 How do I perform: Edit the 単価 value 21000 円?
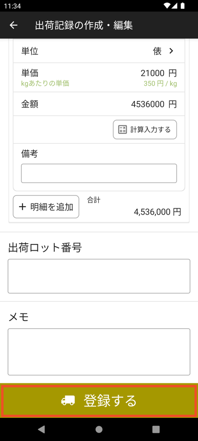[159, 73]
